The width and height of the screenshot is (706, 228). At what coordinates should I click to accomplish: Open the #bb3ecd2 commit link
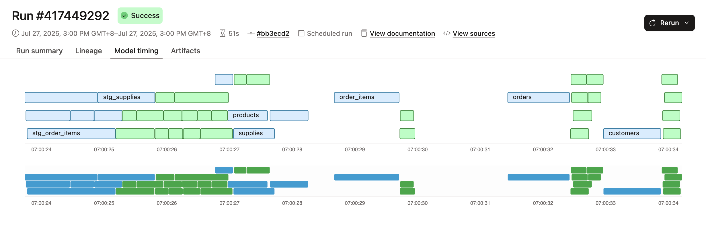click(x=273, y=34)
